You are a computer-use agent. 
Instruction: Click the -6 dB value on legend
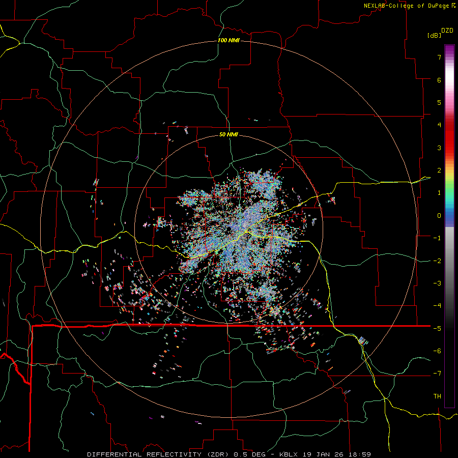(x=437, y=351)
